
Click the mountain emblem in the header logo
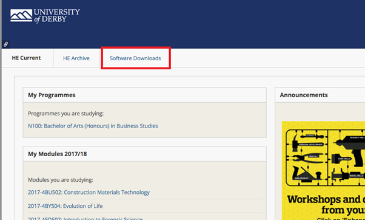21,16
